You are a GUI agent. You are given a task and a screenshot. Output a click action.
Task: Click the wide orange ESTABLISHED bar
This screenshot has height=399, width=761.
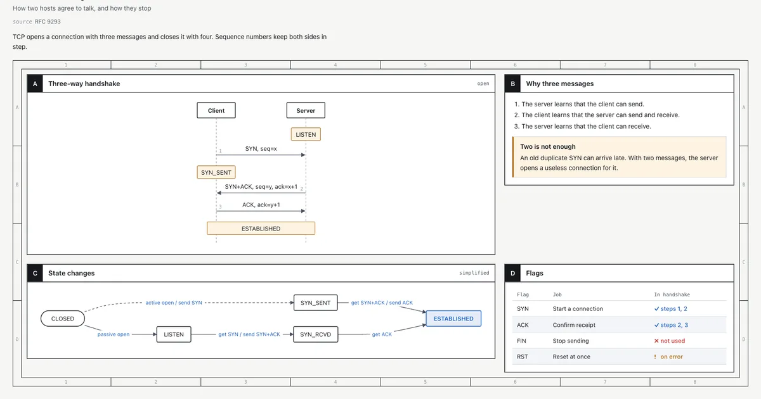(x=261, y=228)
